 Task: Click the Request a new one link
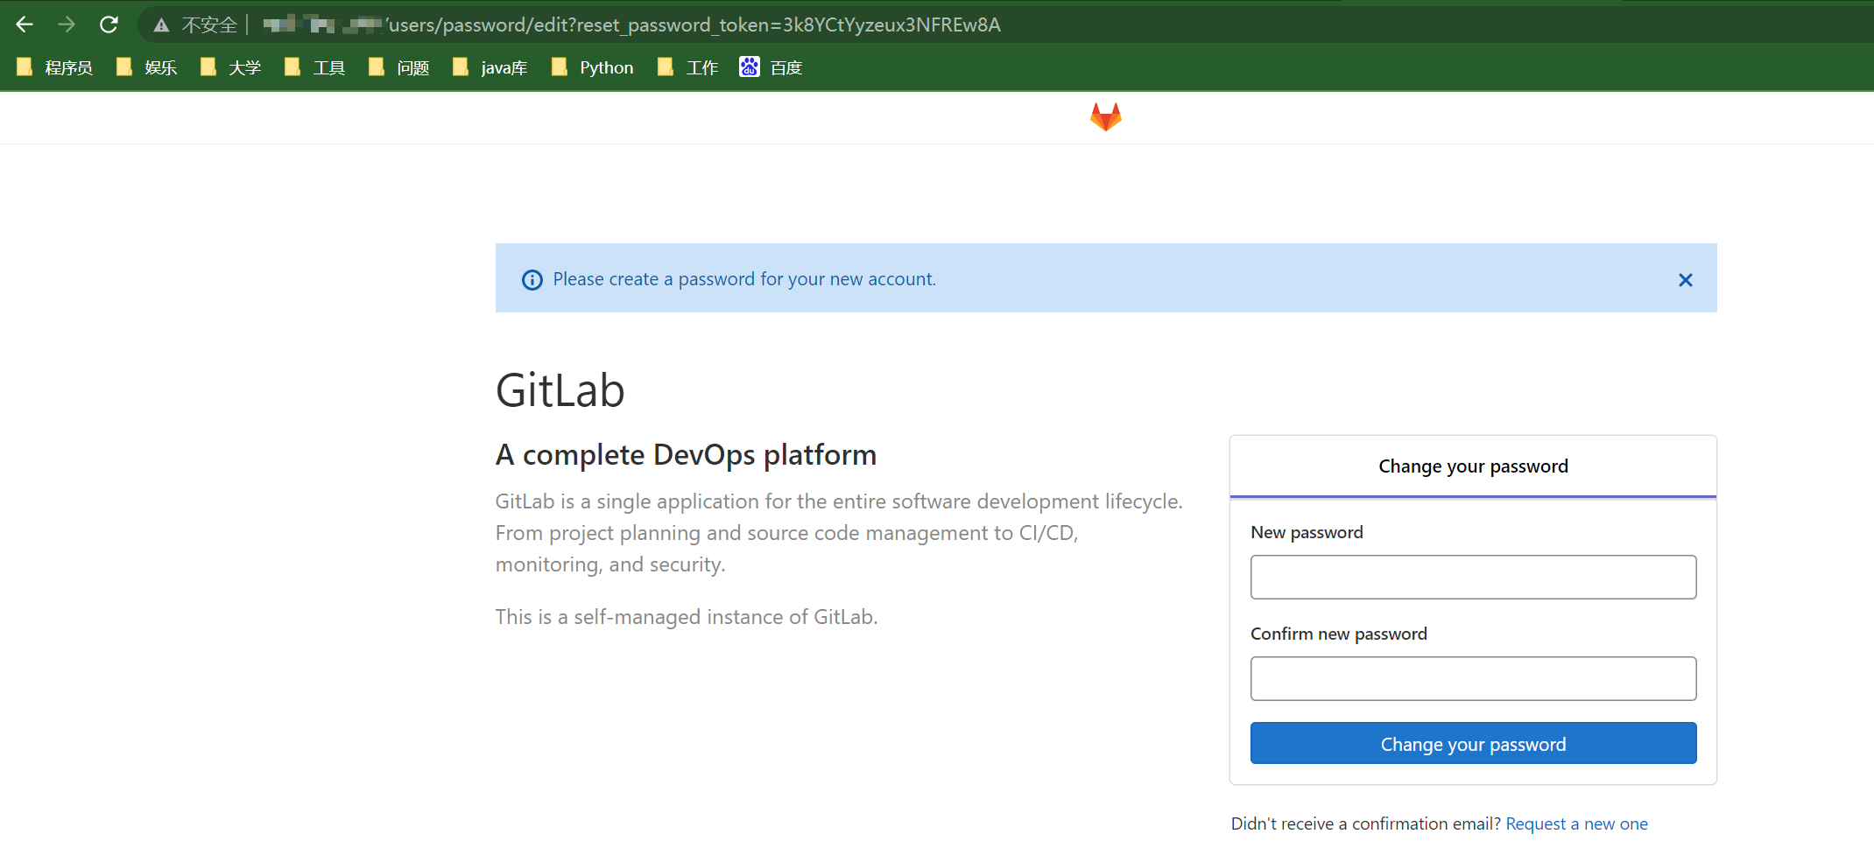(1576, 823)
